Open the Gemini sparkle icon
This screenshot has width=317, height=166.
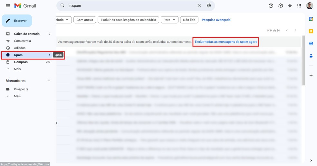(x=290, y=6)
